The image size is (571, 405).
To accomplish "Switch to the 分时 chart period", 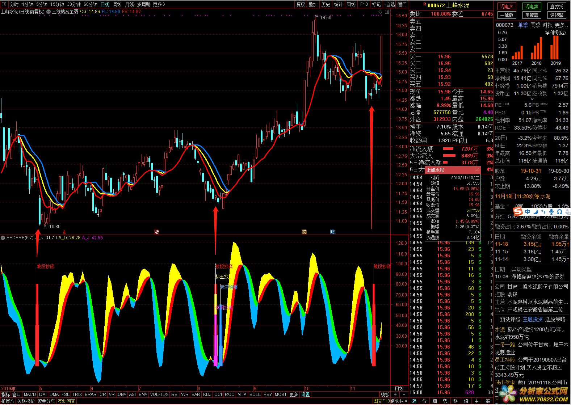I will click(x=14, y=4).
